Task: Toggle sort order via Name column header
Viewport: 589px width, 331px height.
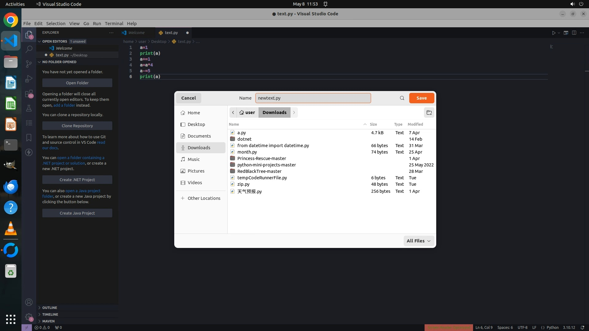Action: [x=234, y=124]
